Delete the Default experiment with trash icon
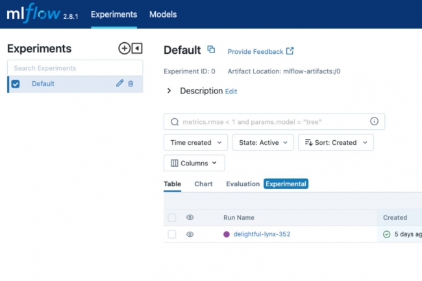Viewport: 422px width, 281px height. (130, 84)
